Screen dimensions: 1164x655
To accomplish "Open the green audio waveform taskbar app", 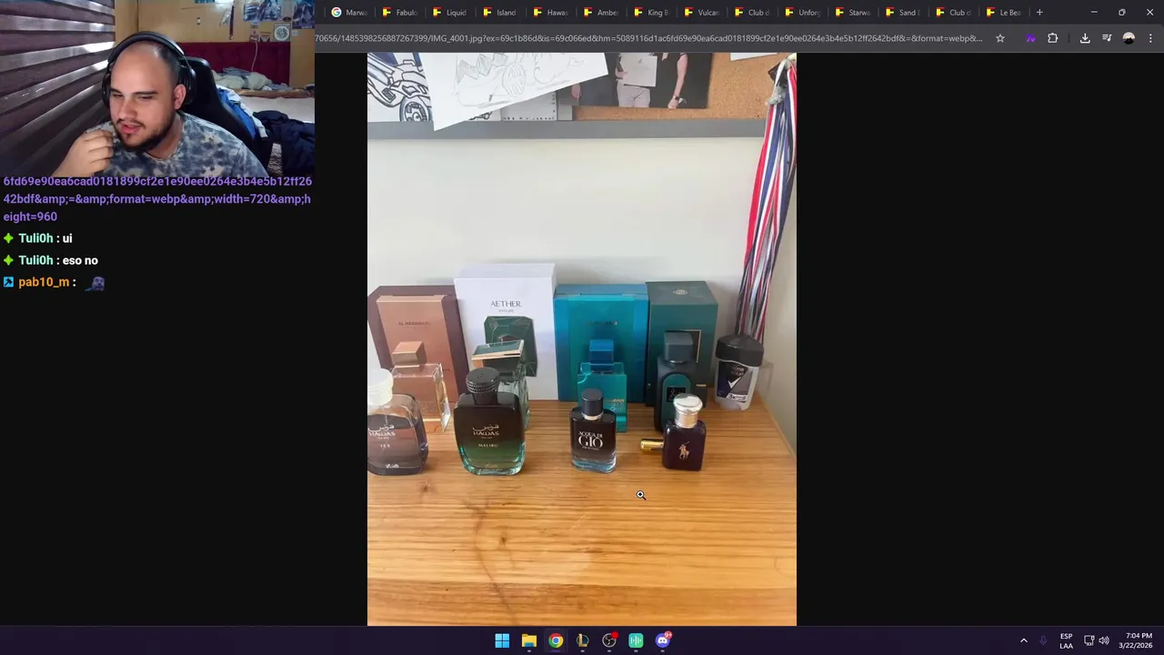I will pyautogui.click(x=636, y=640).
